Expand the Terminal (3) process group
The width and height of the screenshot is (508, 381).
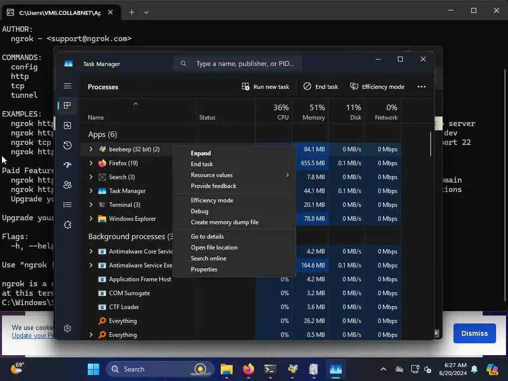point(91,205)
